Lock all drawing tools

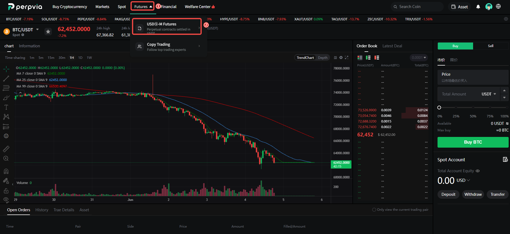tap(6, 191)
